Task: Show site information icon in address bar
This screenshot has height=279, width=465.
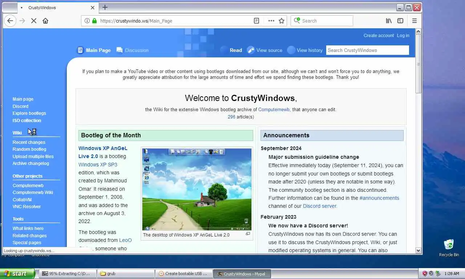Action: pyautogui.click(x=87, y=21)
